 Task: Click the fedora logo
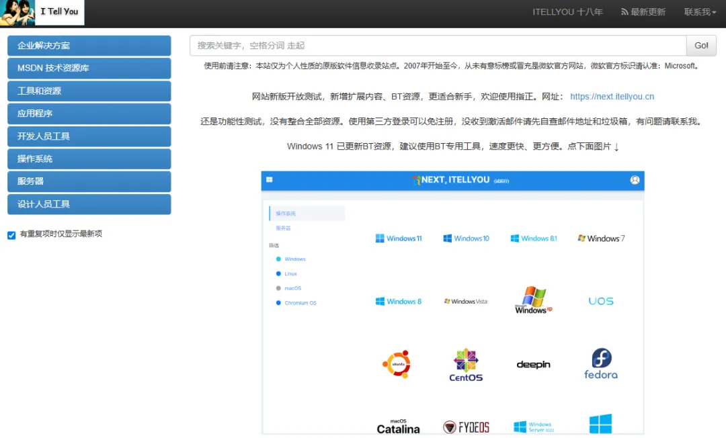tap(601, 364)
